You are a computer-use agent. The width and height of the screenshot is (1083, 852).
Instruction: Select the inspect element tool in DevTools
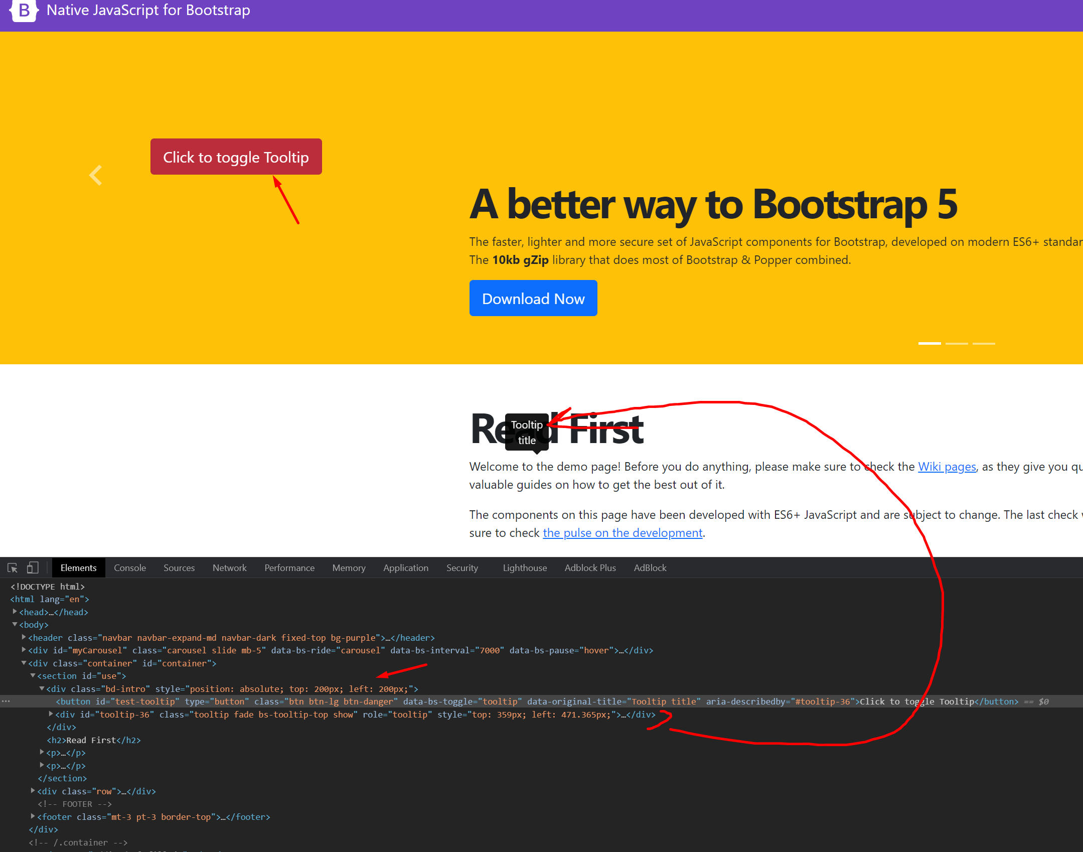pos(12,567)
